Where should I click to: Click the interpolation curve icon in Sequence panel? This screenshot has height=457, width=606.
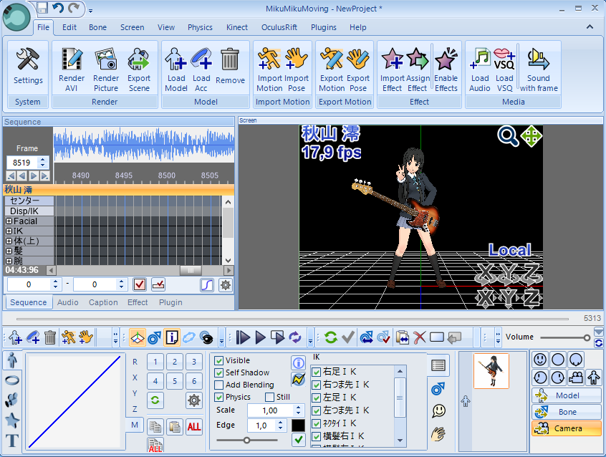pyautogui.click(x=207, y=285)
